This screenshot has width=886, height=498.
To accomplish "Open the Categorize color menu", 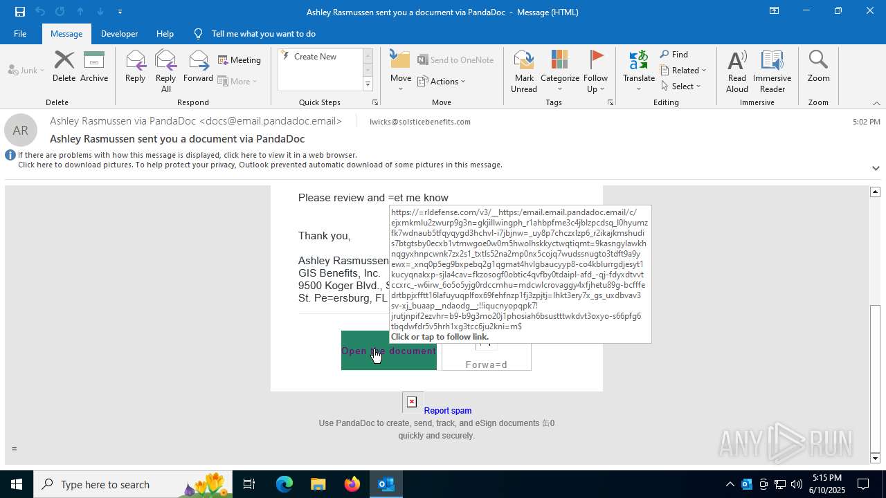I will click(x=560, y=71).
